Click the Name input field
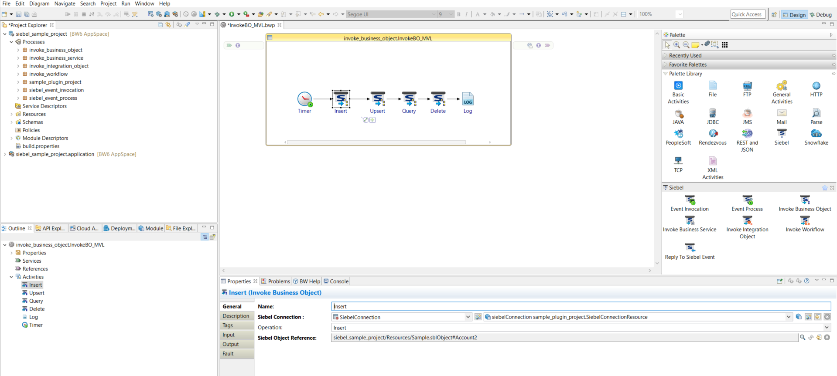The width and height of the screenshot is (837, 376). 581,307
